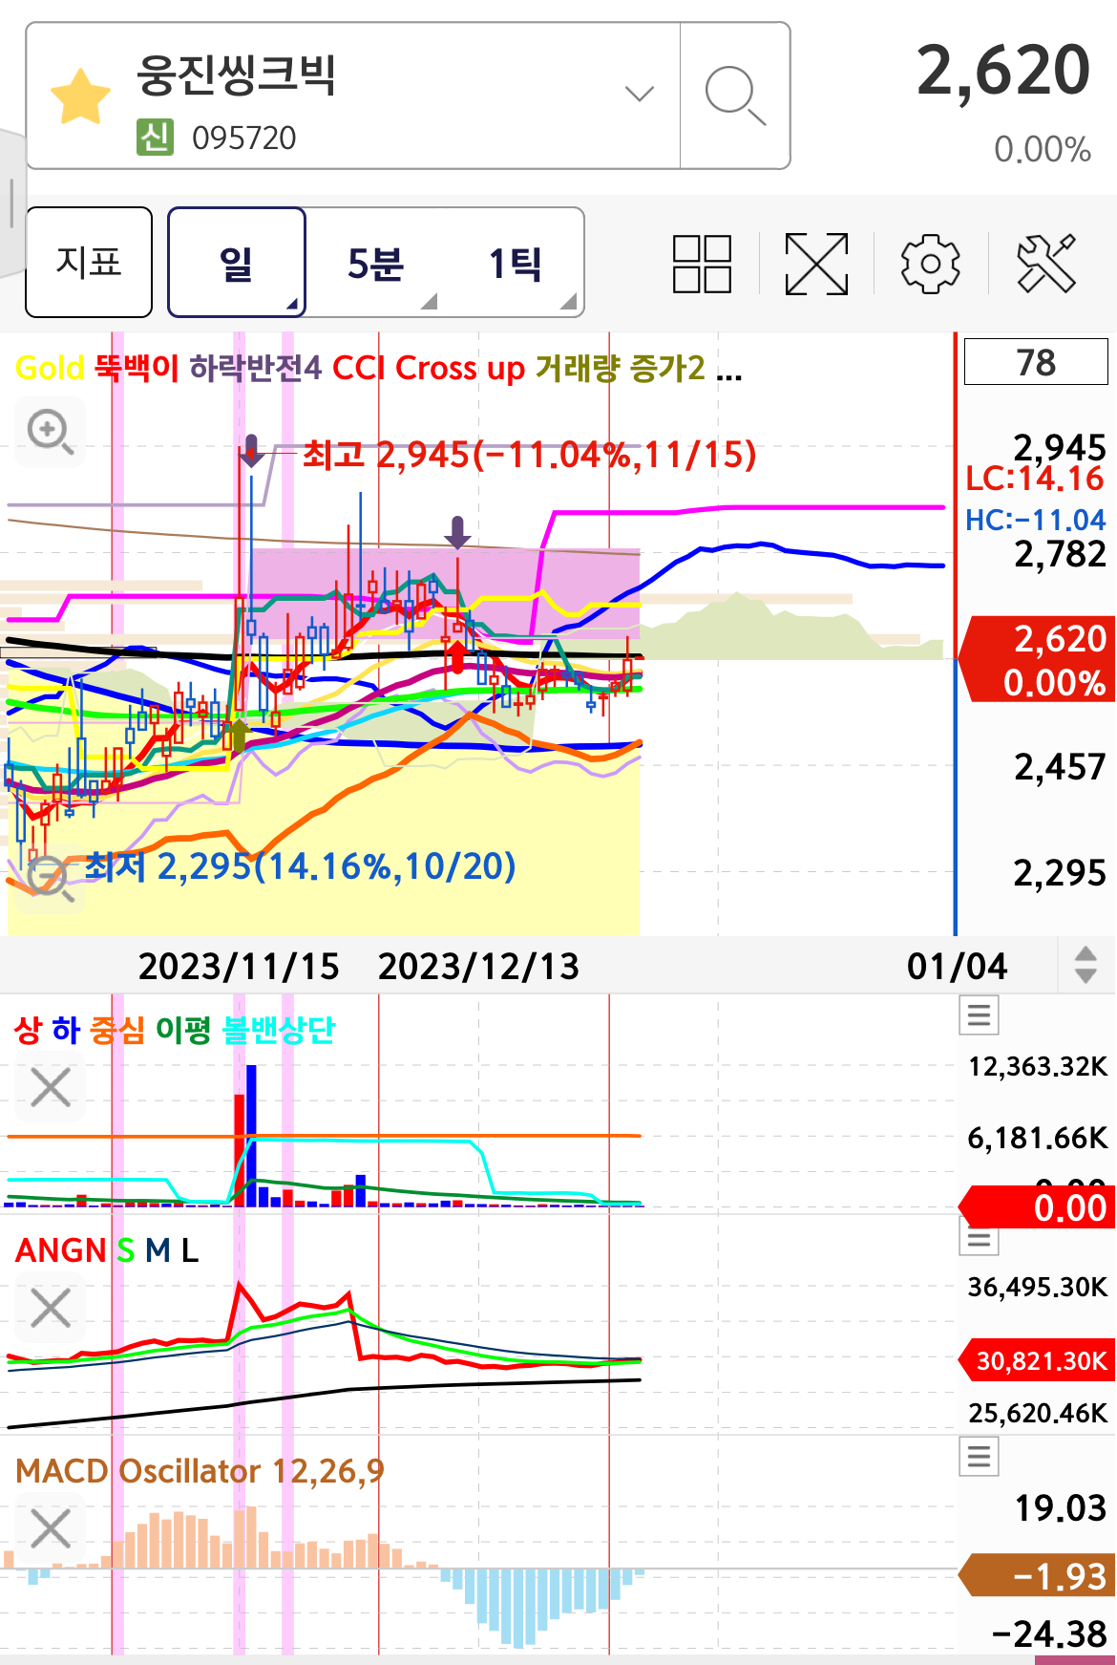Open menu for the MACD Oscillator panel
1117x1665 pixels.
(x=980, y=1457)
